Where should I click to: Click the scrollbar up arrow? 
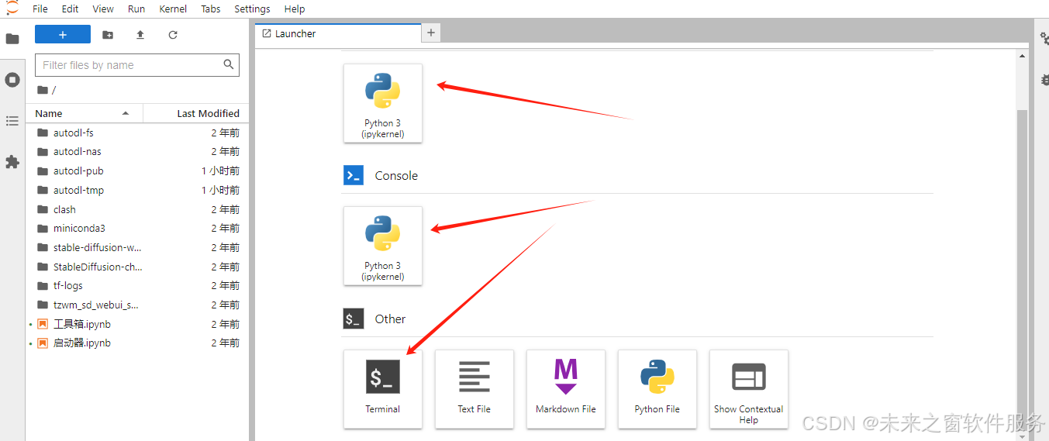pos(1022,56)
